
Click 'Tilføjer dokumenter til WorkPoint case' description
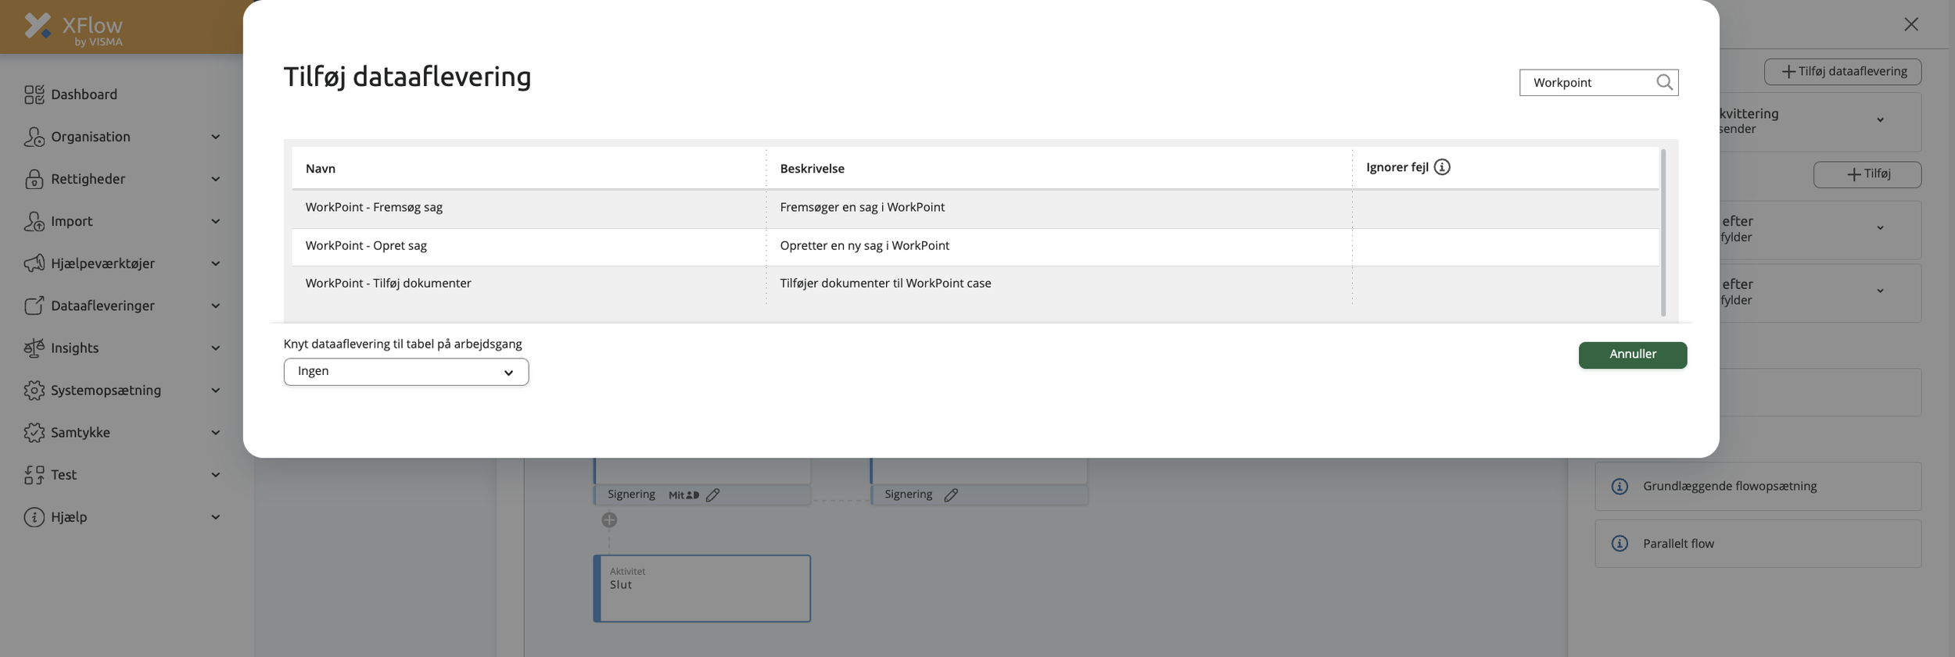(x=885, y=283)
